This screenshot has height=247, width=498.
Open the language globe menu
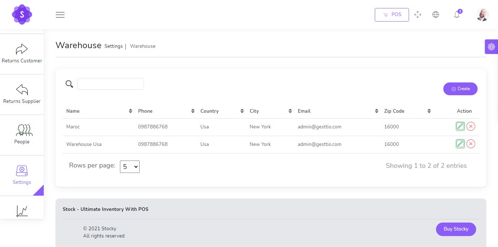435,15
